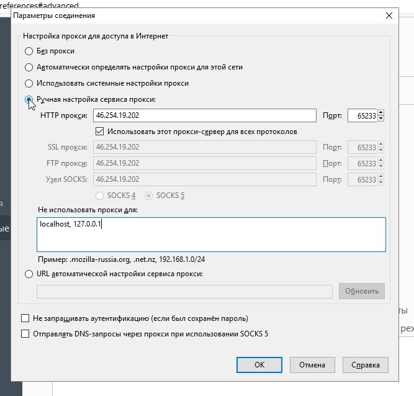The image size is (414, 396).
Task: Click the Обновить button
Action: click(x=362, y=291)
